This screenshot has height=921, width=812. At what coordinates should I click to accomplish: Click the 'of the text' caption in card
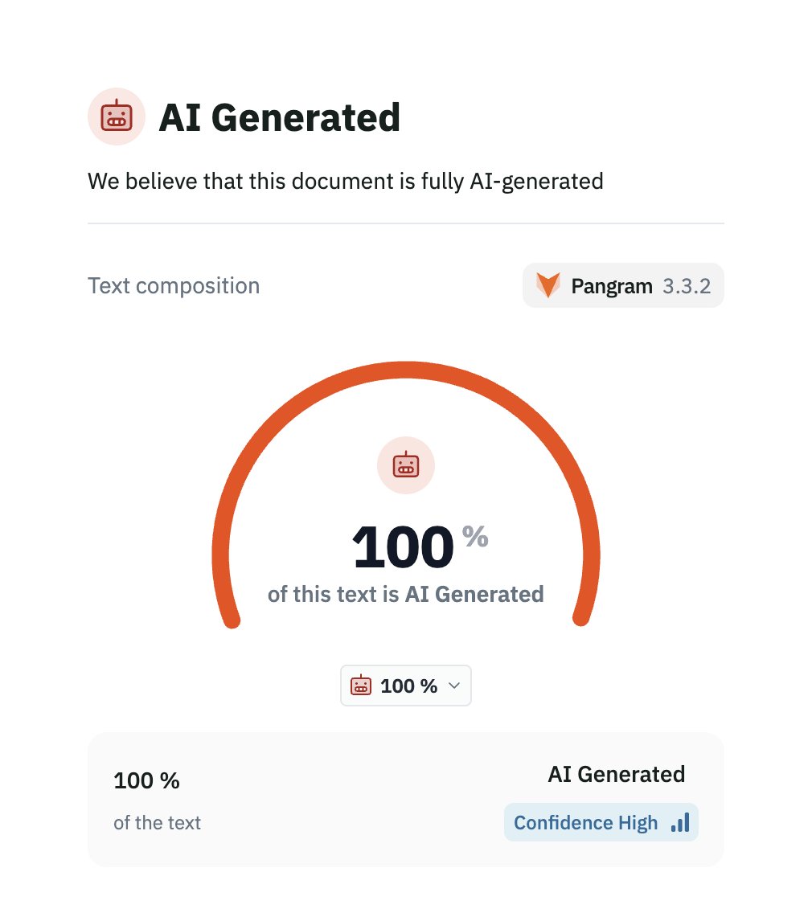tap(157, 823)
